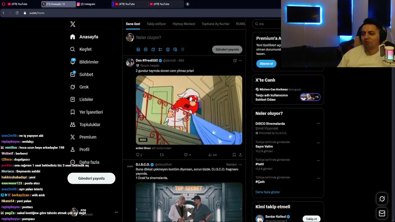Open Den #FreeEGE profile avatar
Image resolution: width=395 pixels, height=222 pixels.
click(130, 63)
